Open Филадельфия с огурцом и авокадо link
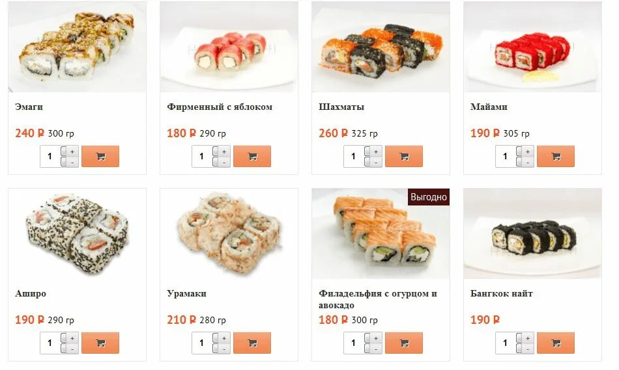 pos(378,299)
